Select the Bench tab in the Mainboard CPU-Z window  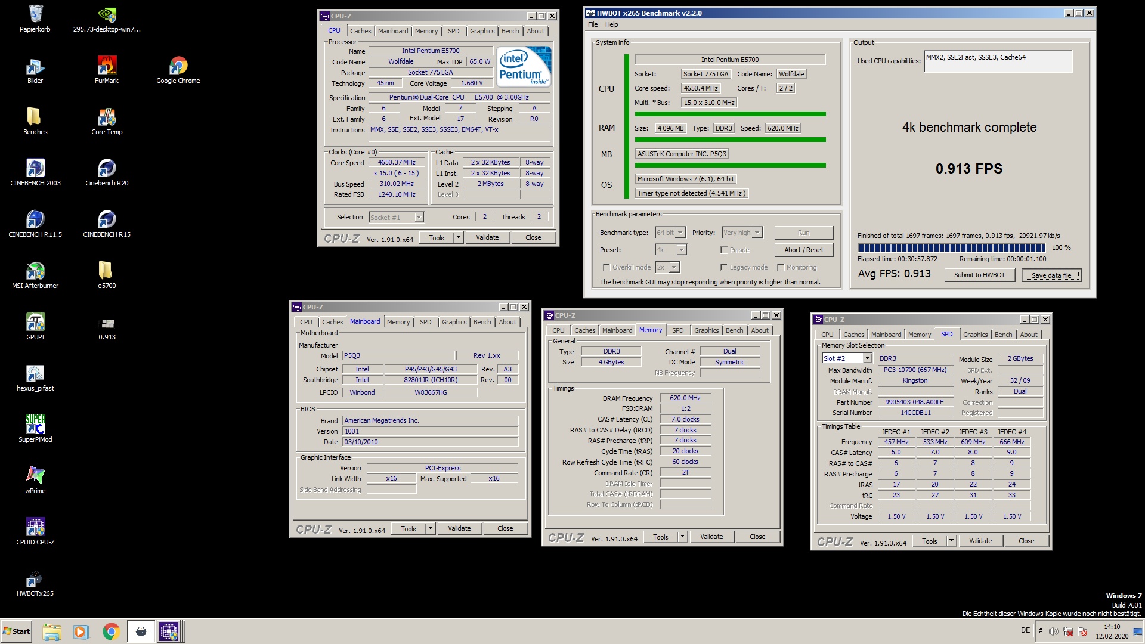482,322
